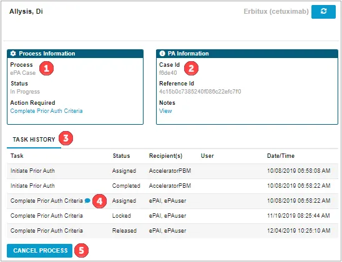Click AcceleratorPBM recipient in the Completed row

click(x=170, y=186)
